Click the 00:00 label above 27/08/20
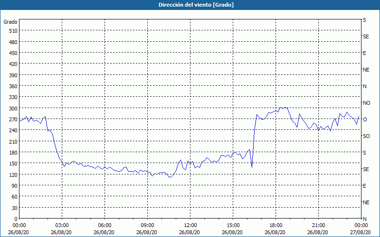The width and height of the screenshot is (380, 237). coord(361,226)
